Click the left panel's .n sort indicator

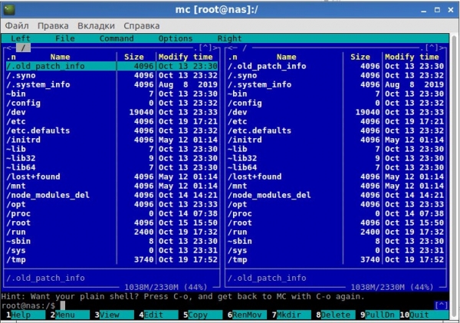11,57
